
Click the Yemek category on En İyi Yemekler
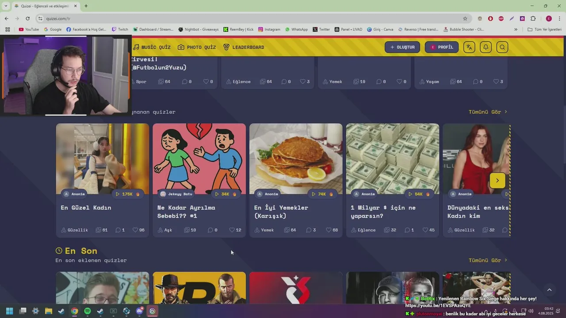[x=264, y=230]
